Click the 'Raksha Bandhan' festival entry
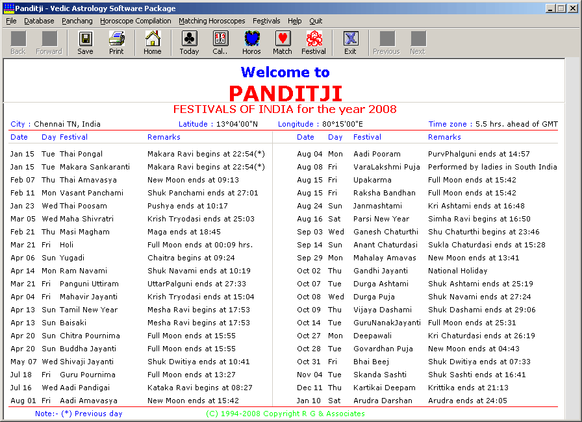The height and width of the screenshot is (422, 582). [x=384, y=193]
